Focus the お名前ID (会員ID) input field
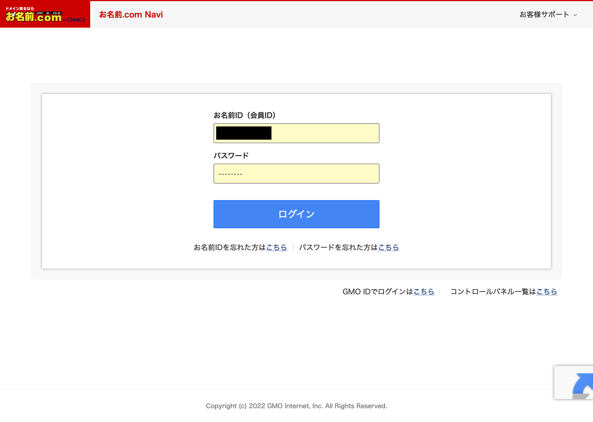 point(325,133)
